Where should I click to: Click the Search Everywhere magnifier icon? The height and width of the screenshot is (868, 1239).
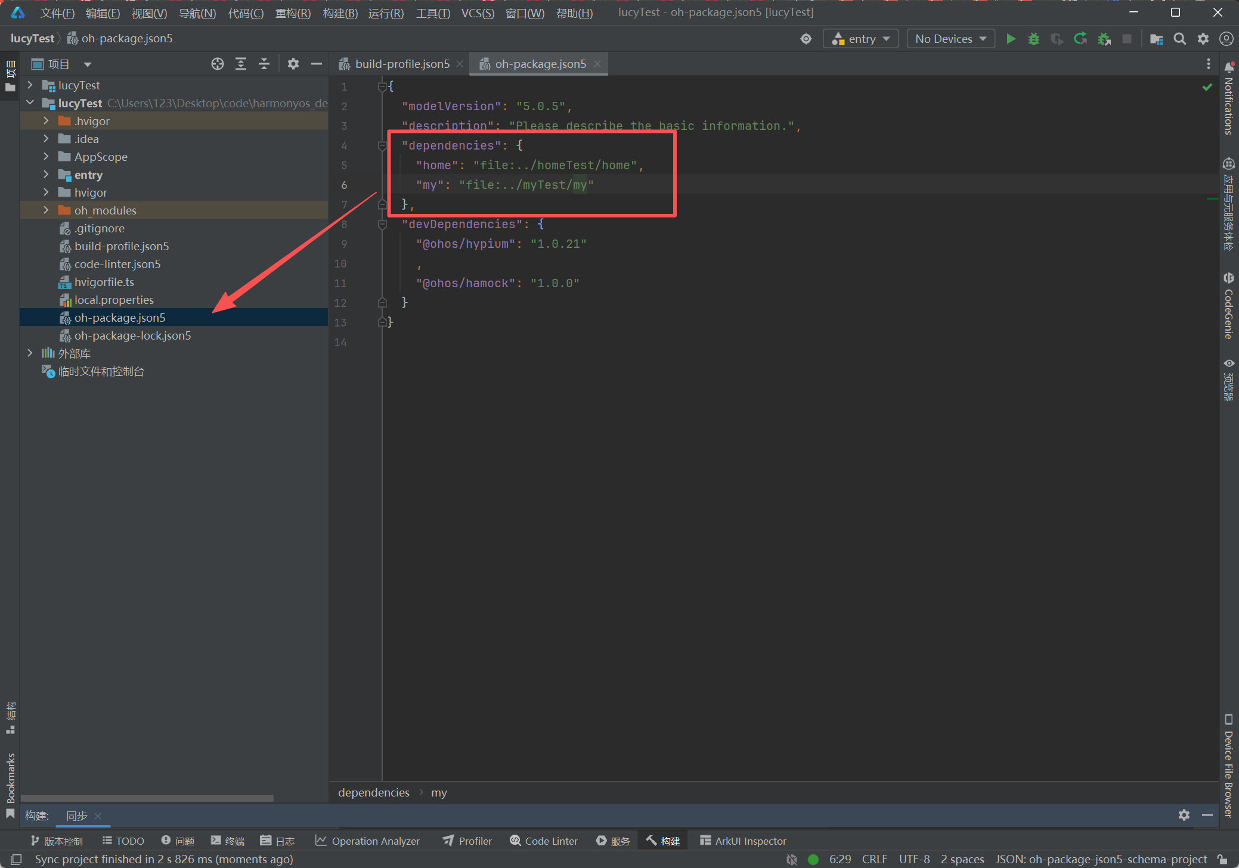click(1179, 39)
